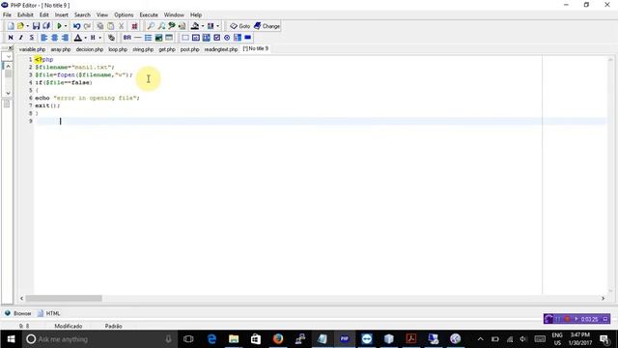Click the save all files icon

(x=46, y=26)
